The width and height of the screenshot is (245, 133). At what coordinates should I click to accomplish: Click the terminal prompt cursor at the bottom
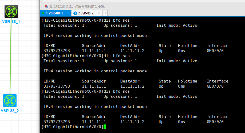[x=105, y=127]
